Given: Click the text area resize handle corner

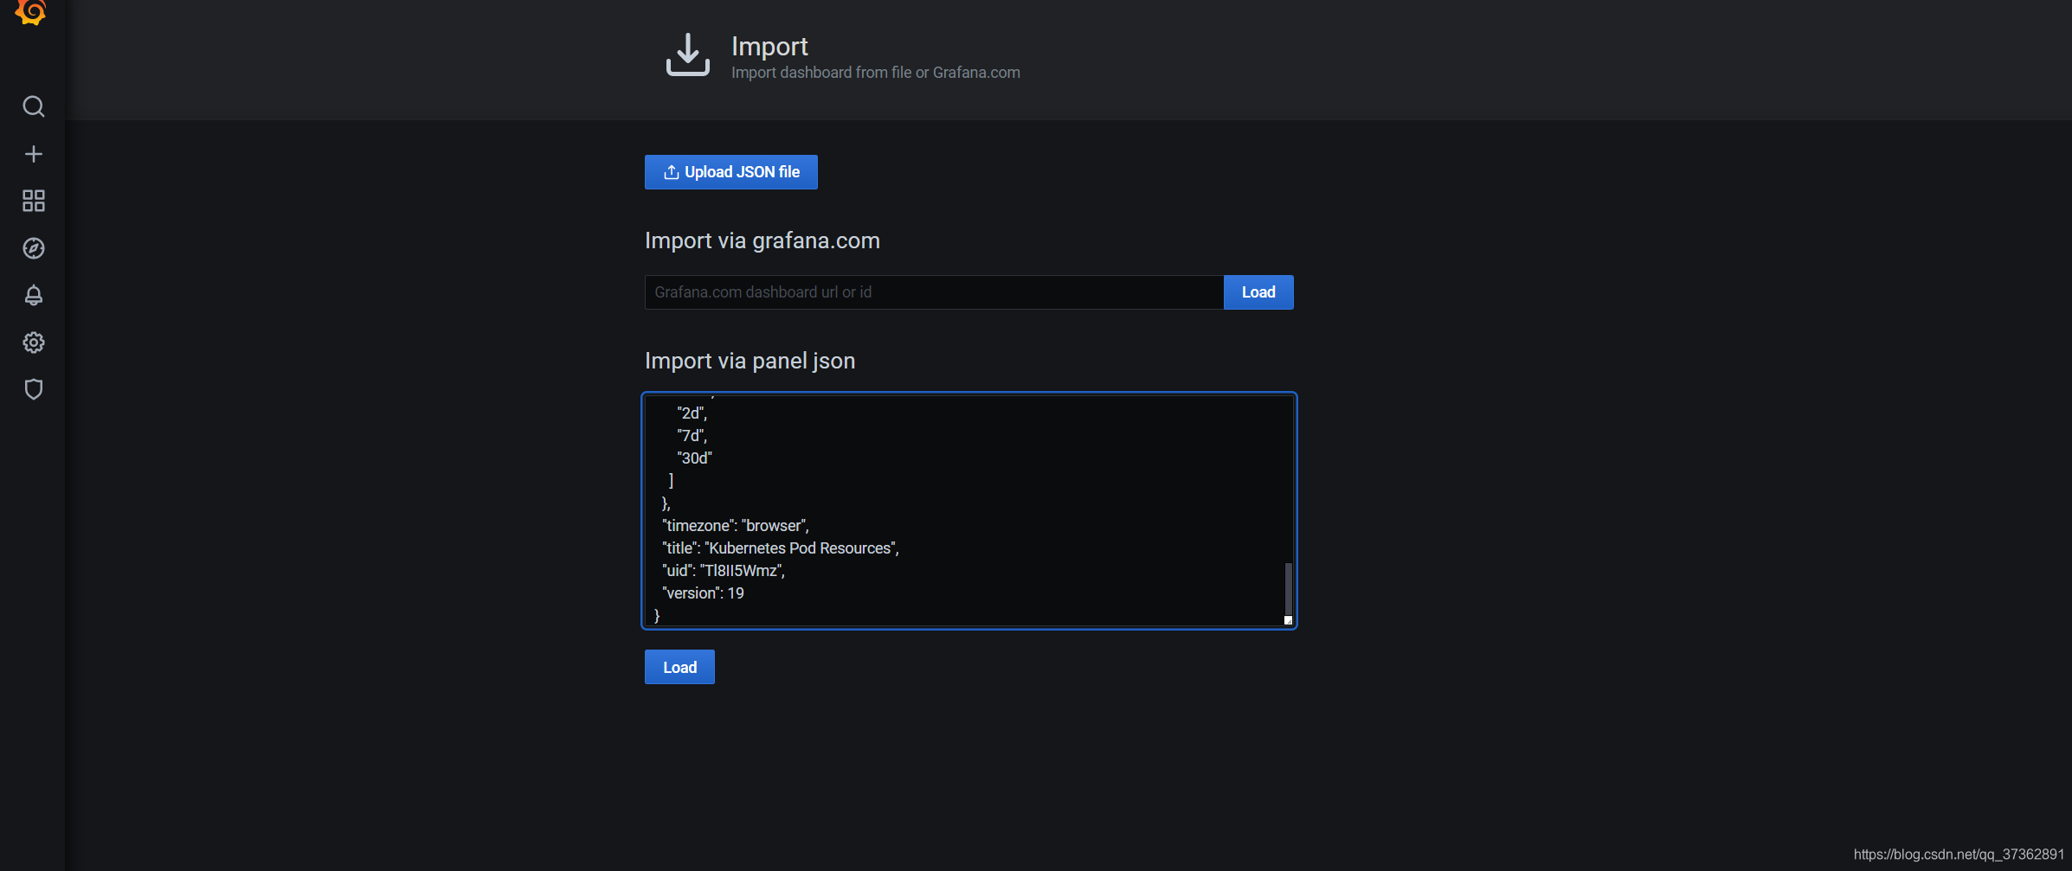Looking at the screenshot, I should (x=1288, y=620).
